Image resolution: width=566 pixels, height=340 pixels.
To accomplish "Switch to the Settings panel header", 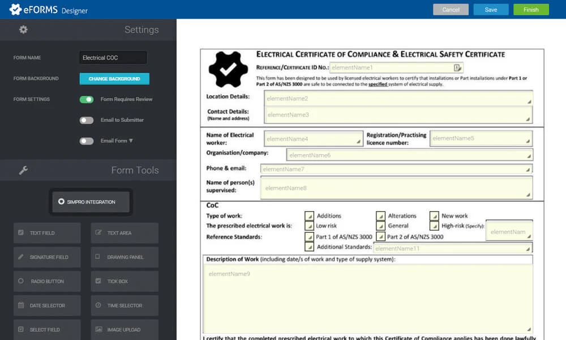I will click(141, 29).
